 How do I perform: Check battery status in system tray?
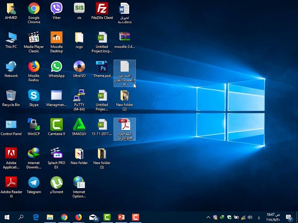pos(236,217)
